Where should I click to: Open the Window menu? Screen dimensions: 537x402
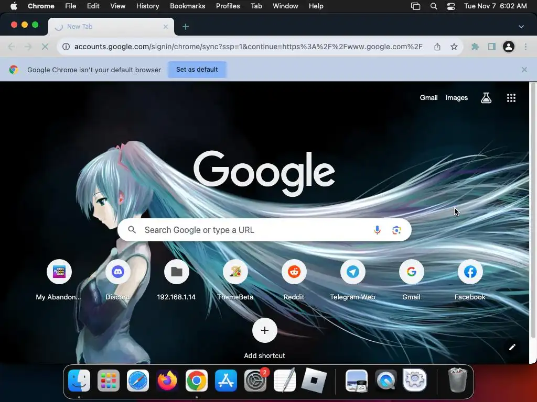(x=285, y=6)
